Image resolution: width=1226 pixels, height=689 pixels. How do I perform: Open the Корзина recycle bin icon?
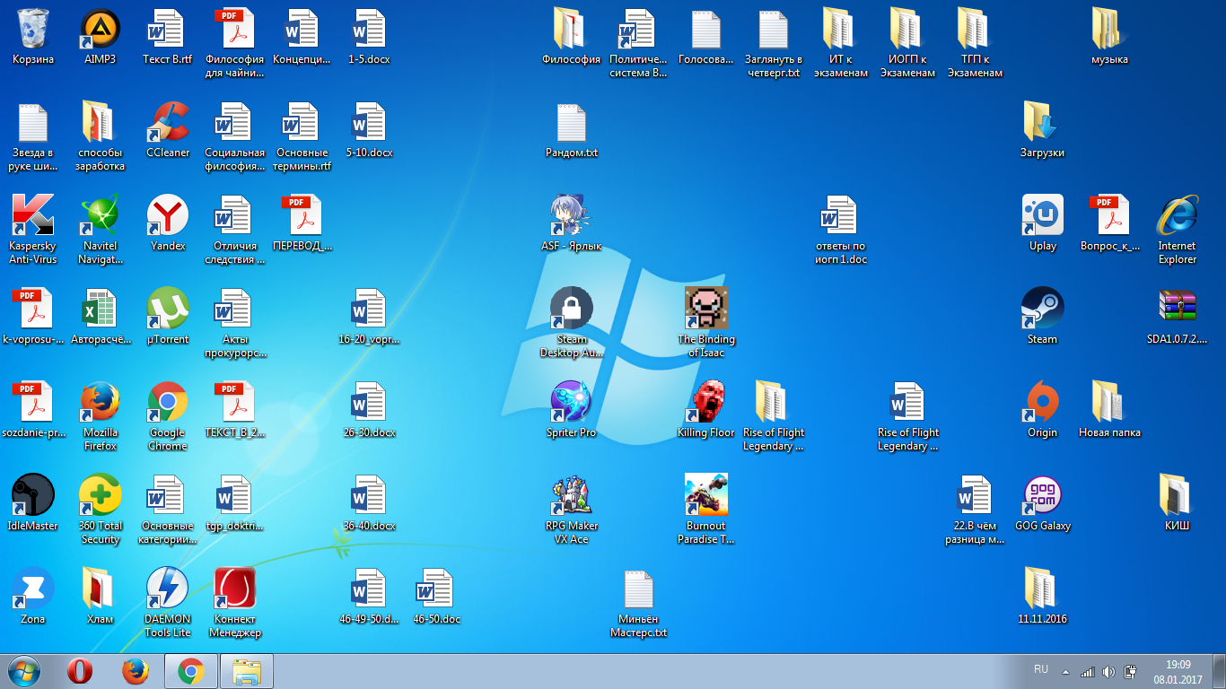33,30
